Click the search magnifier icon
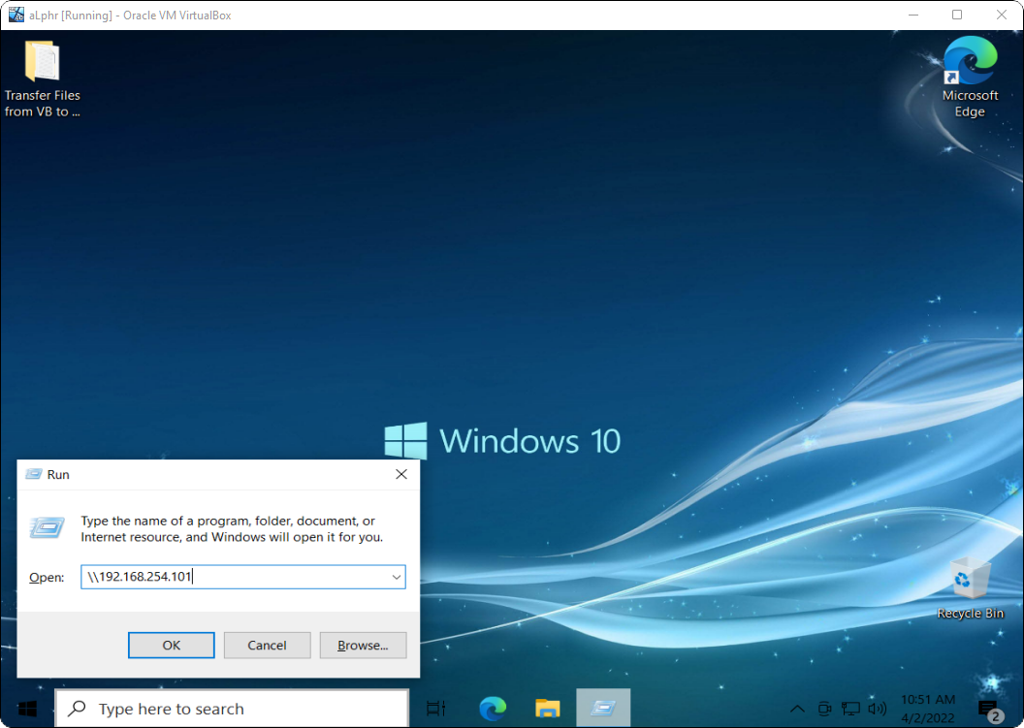The width and height of the screenshot is (1024, 728). [77, 709]
